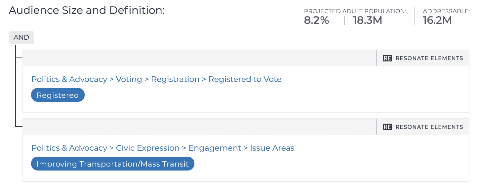The height and width of the screenshot is (193, 482).
Task: Click RE icon in first element header
Action: click(x=387, y=58)
